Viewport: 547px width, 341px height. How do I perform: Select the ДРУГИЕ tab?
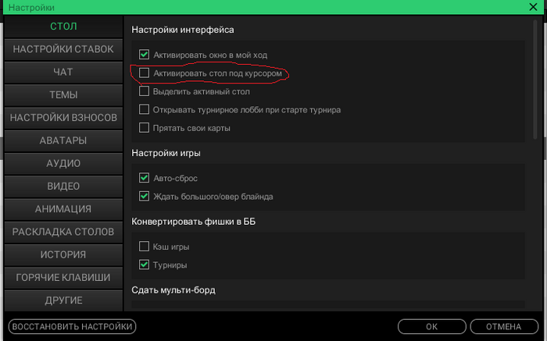(x=63, y=300)
